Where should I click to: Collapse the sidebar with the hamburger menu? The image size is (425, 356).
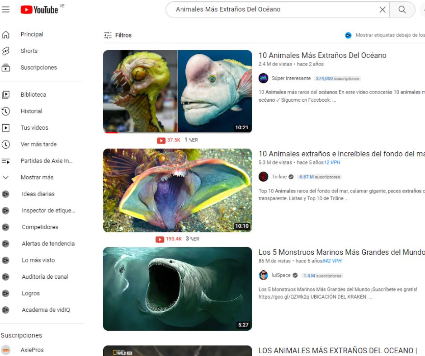point(6,9)
